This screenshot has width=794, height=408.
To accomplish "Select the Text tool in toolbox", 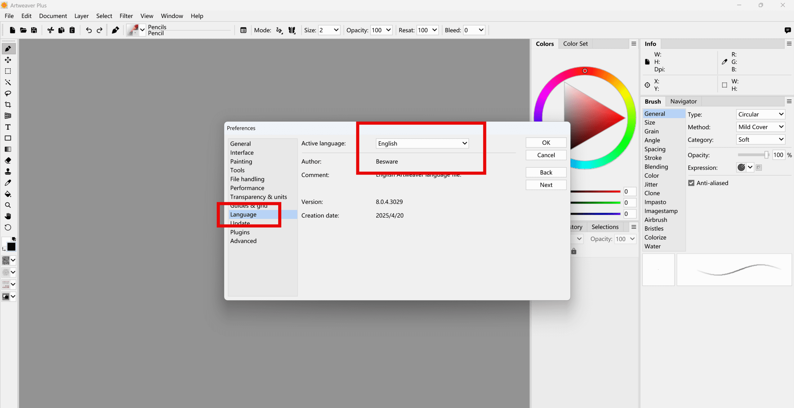I will 8,127.
